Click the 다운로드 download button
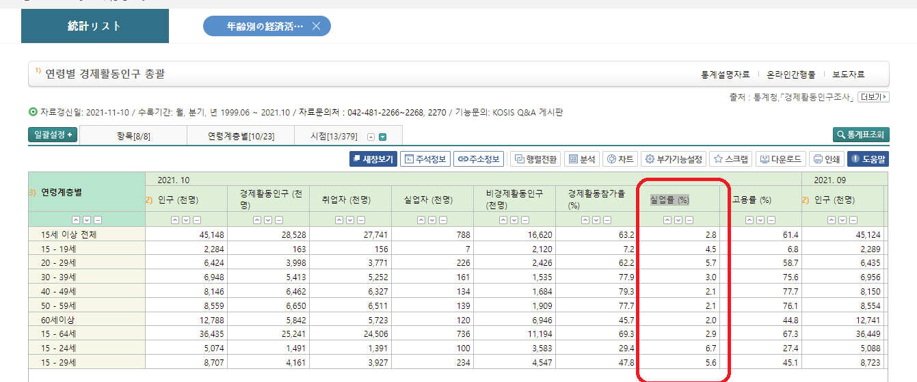 (x=781, y=159)
